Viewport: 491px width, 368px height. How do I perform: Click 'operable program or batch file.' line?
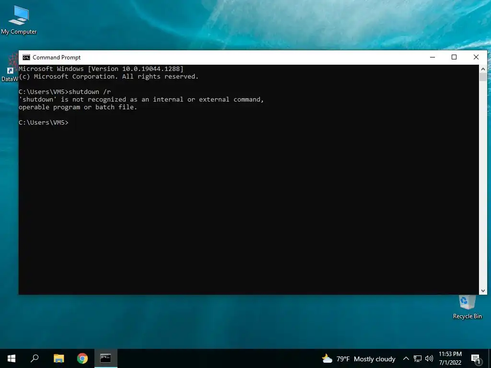point(78,107)
